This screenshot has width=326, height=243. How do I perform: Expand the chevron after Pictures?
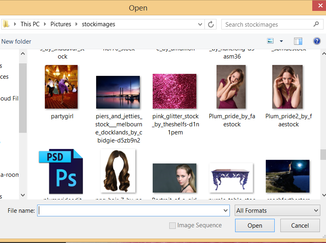click(x=76, y=24)
